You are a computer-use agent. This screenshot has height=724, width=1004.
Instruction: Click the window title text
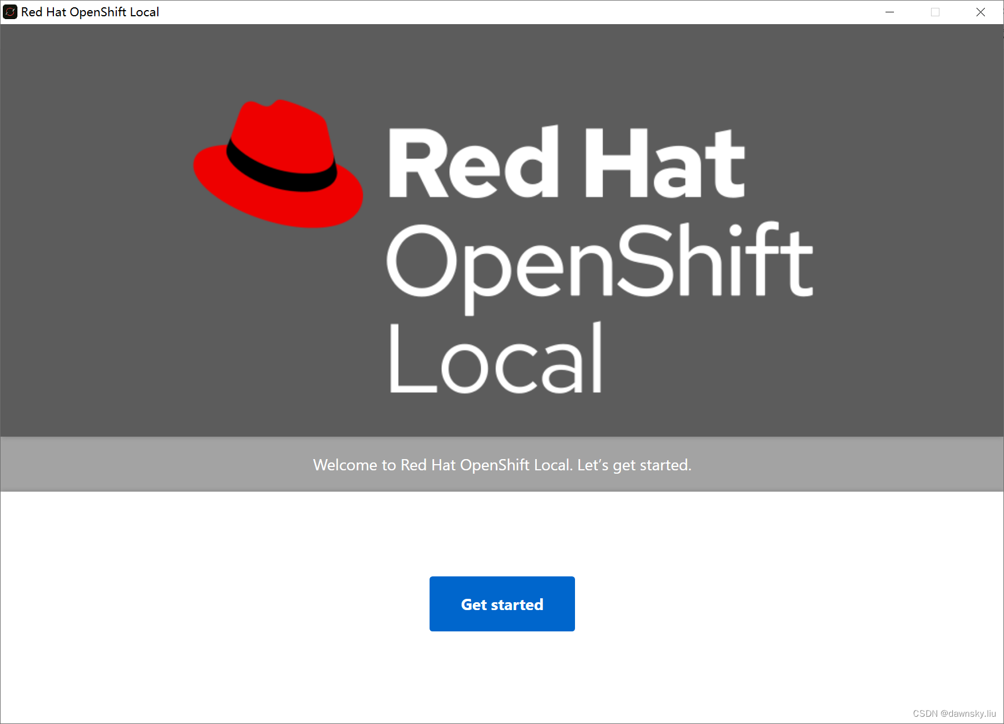click(90, 12)
